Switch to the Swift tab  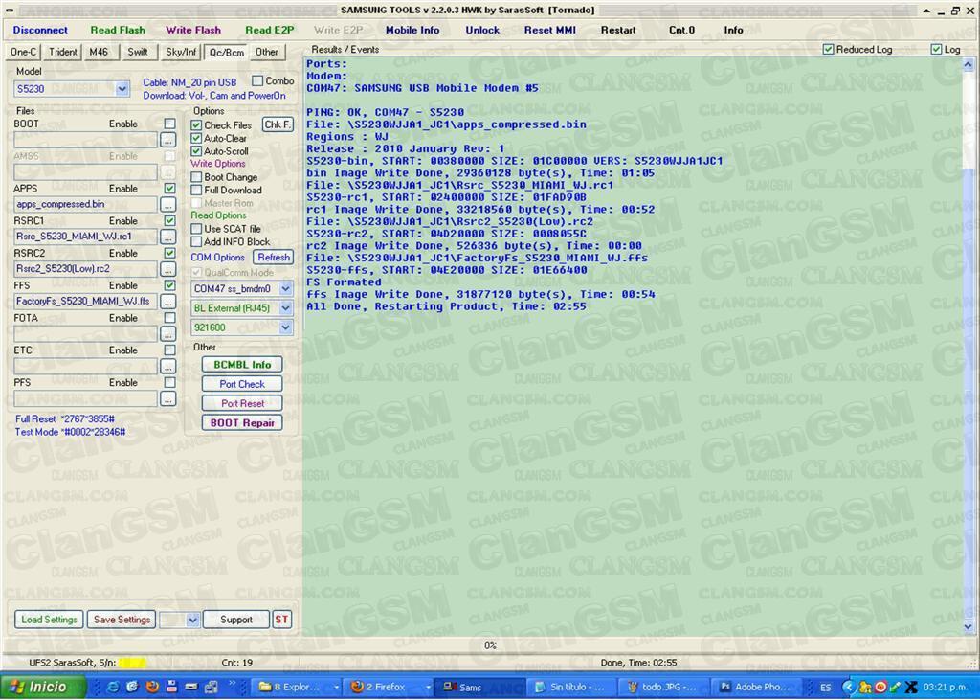138,52
